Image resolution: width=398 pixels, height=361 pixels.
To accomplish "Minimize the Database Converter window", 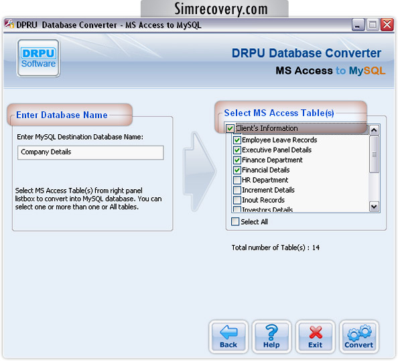I will pos(358,25).
